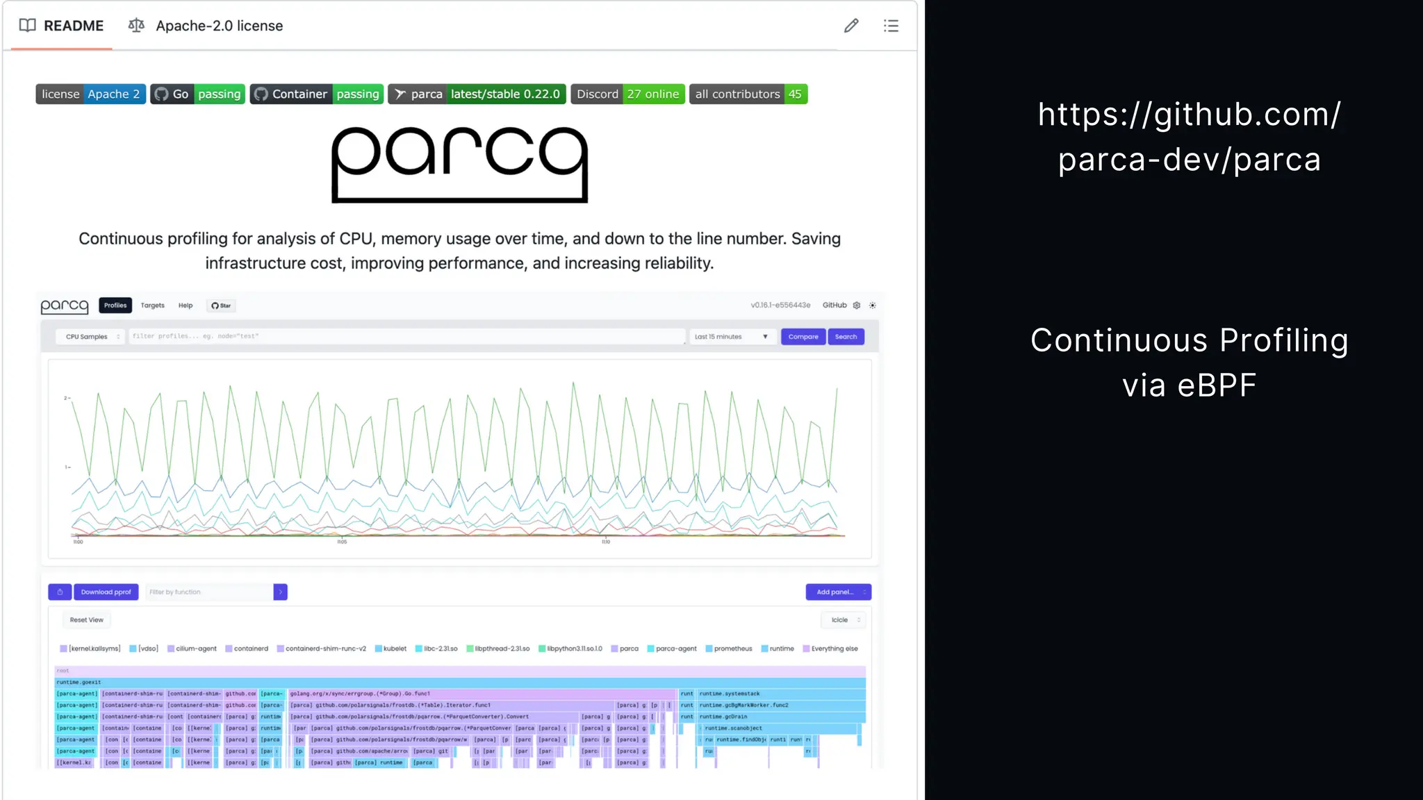Image resolution: width=1423 pixels, height=800 pixels.
Task: Click the runtime.gcBgMarkWorker.func2 flame bar
Action: coord(781,705)
